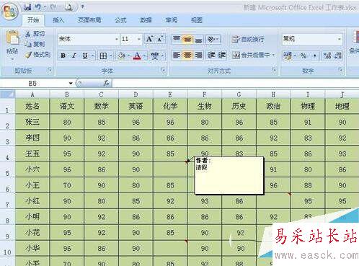Expand merge and center dropdown arrow

pyautogui.click(x=274, y=56)
